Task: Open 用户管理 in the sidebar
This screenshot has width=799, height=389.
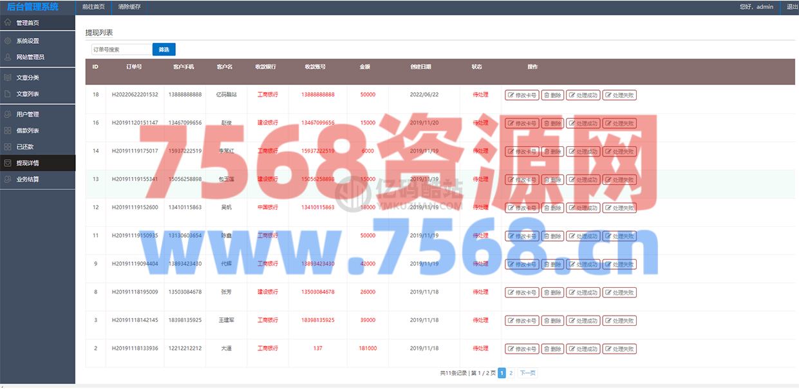Action: [x=28, y=114]
